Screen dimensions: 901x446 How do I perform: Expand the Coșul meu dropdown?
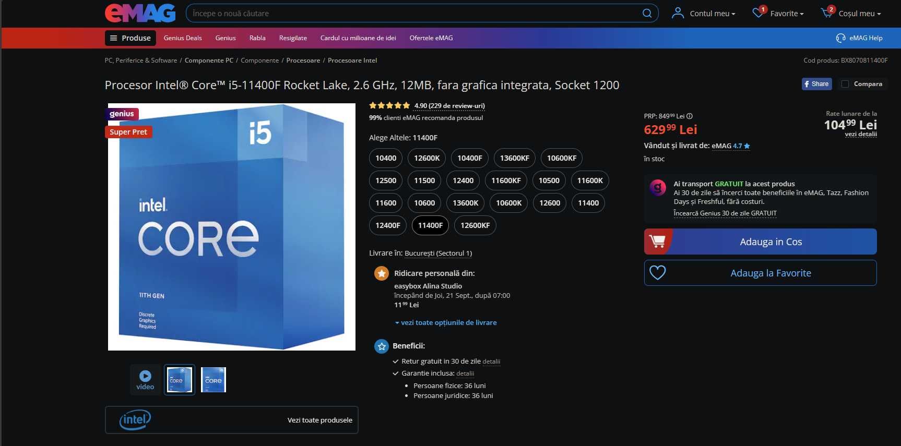click(x=860, y=14)
